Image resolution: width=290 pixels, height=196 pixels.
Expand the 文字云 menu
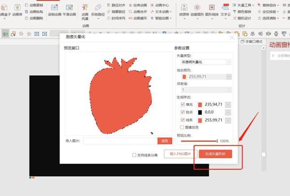coord(225,19)
